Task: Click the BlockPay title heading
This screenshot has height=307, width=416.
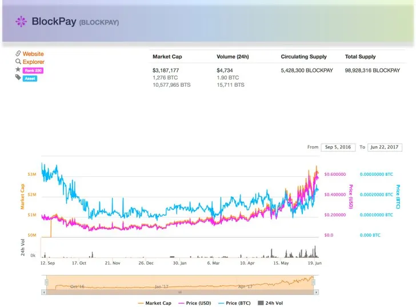Action: click(x=54, y=22)
